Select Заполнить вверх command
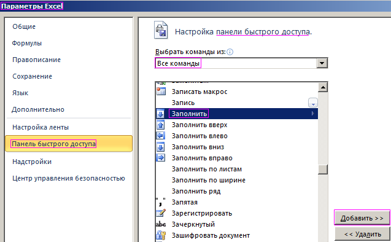The height and width of the screenshot is (242, 391). [237, 125]
